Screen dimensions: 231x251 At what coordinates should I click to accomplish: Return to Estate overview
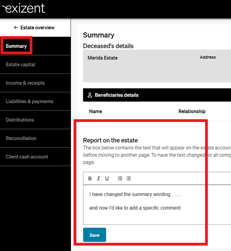[38, 27]
